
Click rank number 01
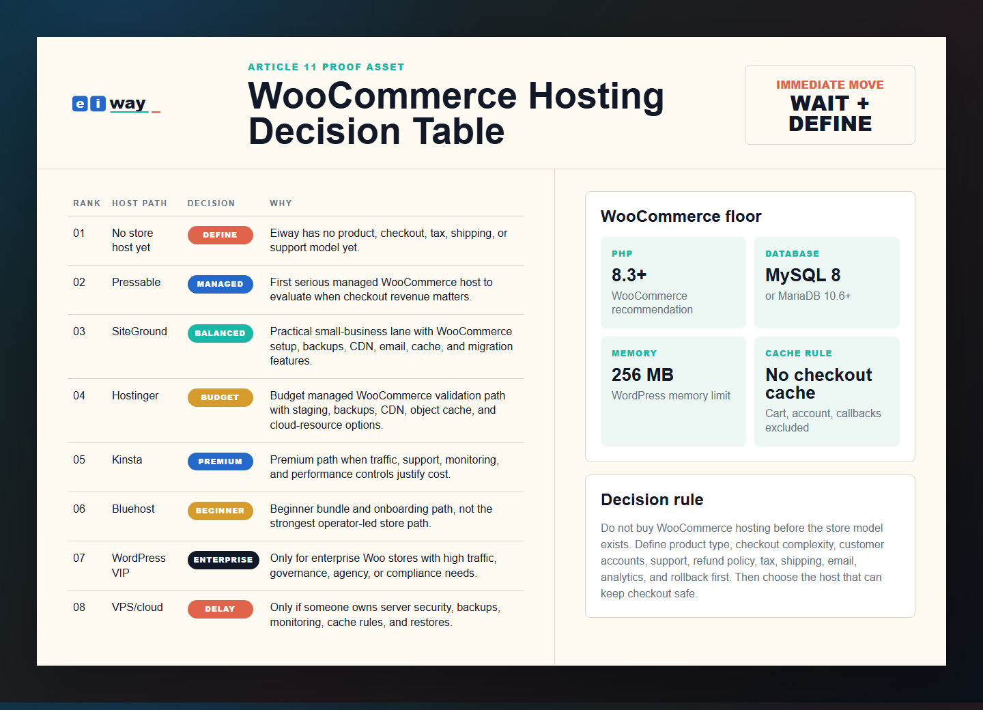point(79,233)
